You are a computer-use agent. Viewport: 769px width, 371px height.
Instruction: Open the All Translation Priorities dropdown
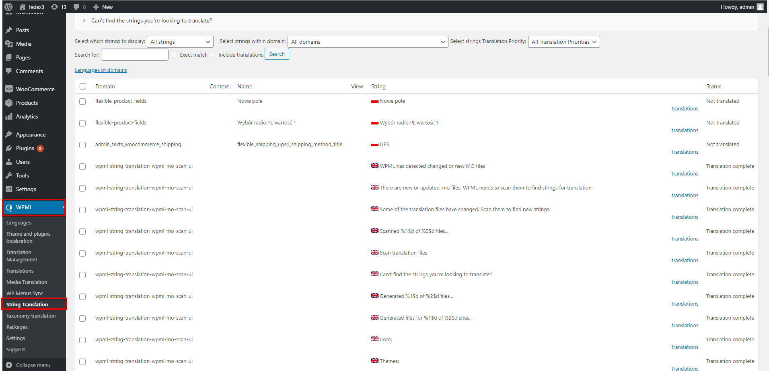click(563, 42)
